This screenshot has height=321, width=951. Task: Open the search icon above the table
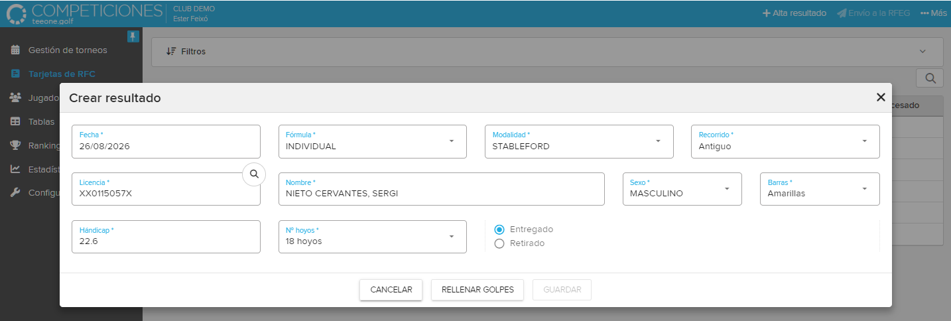pos(930,78)
